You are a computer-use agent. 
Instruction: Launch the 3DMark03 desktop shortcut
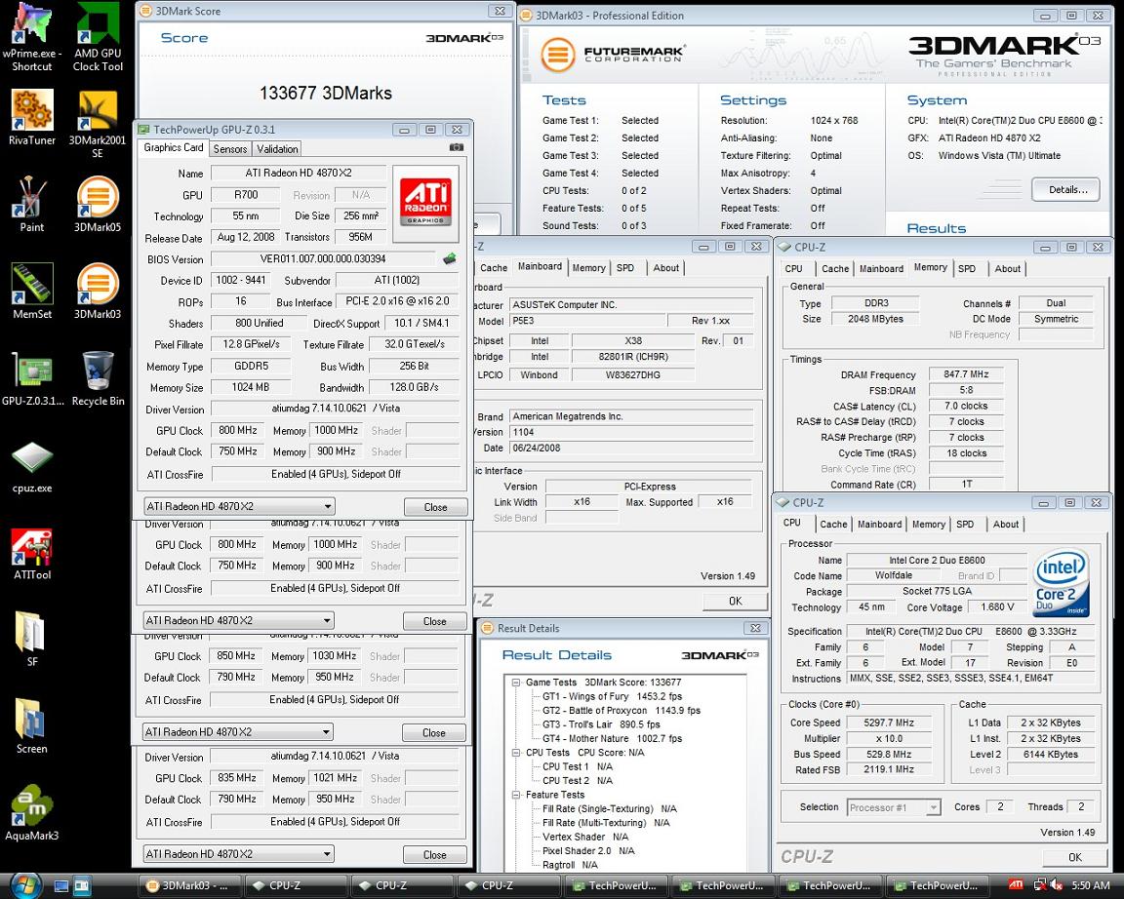click(98, 293)
